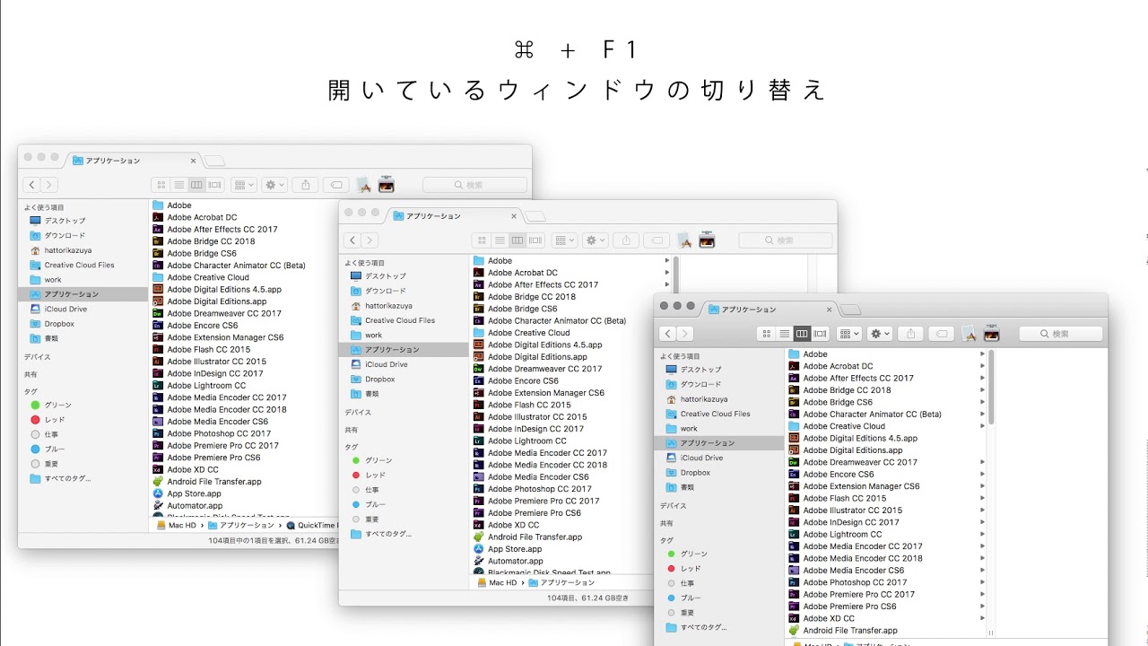Switch leftmost window to list view
This screenshot has height=646, width=1148.
(179, 185)
